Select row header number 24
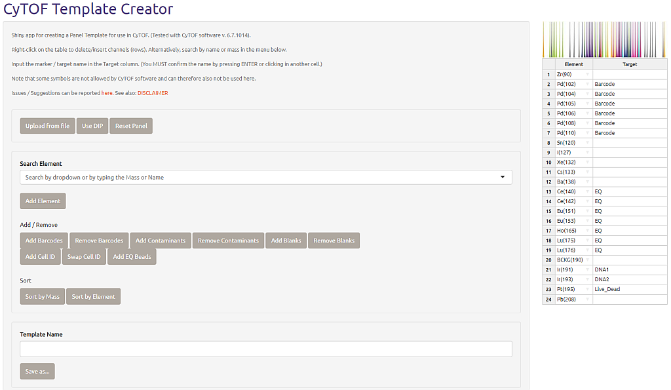Image resolution: width=671 pixels, height=390 pixels. click(x=548, y=300)
